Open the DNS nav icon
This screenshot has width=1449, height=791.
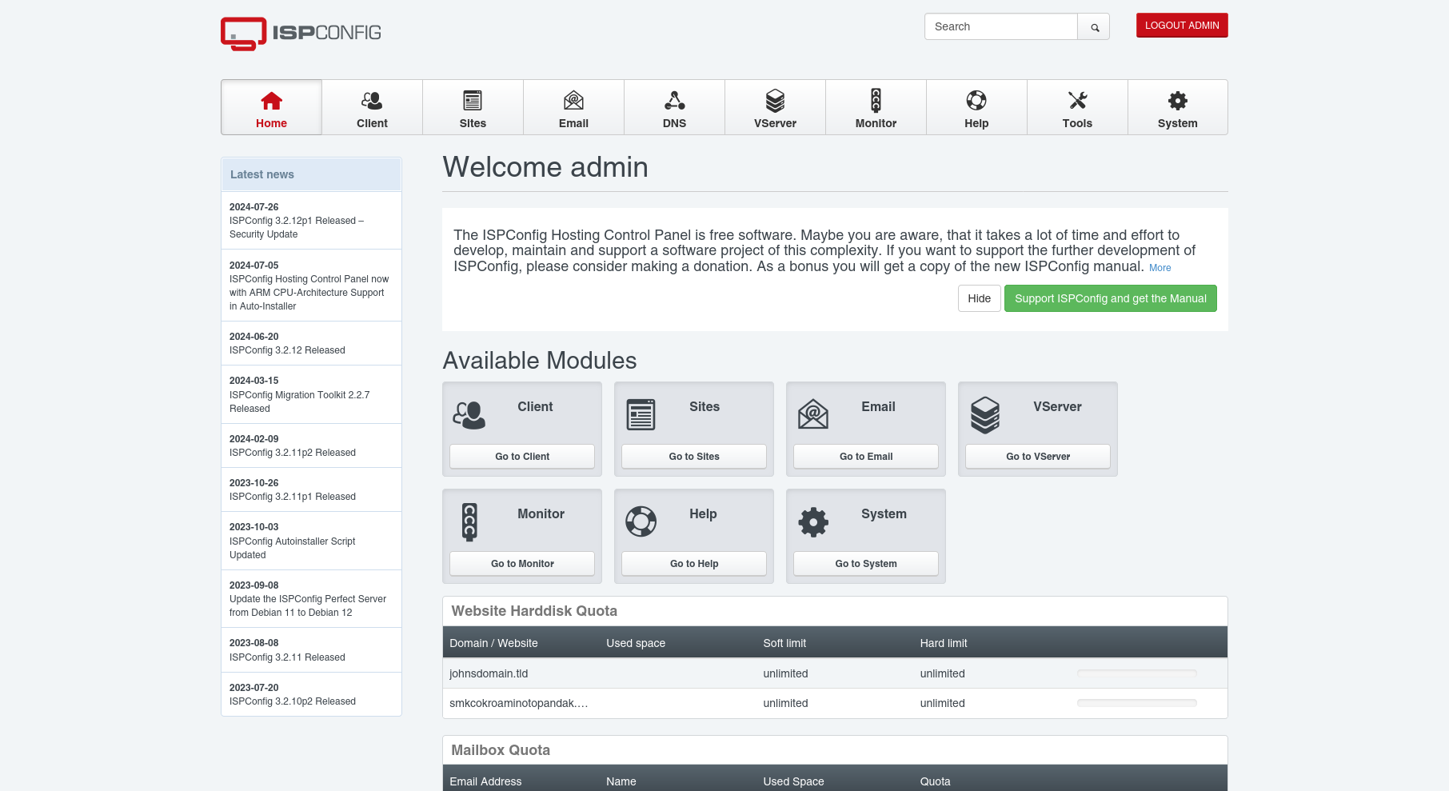674,101
